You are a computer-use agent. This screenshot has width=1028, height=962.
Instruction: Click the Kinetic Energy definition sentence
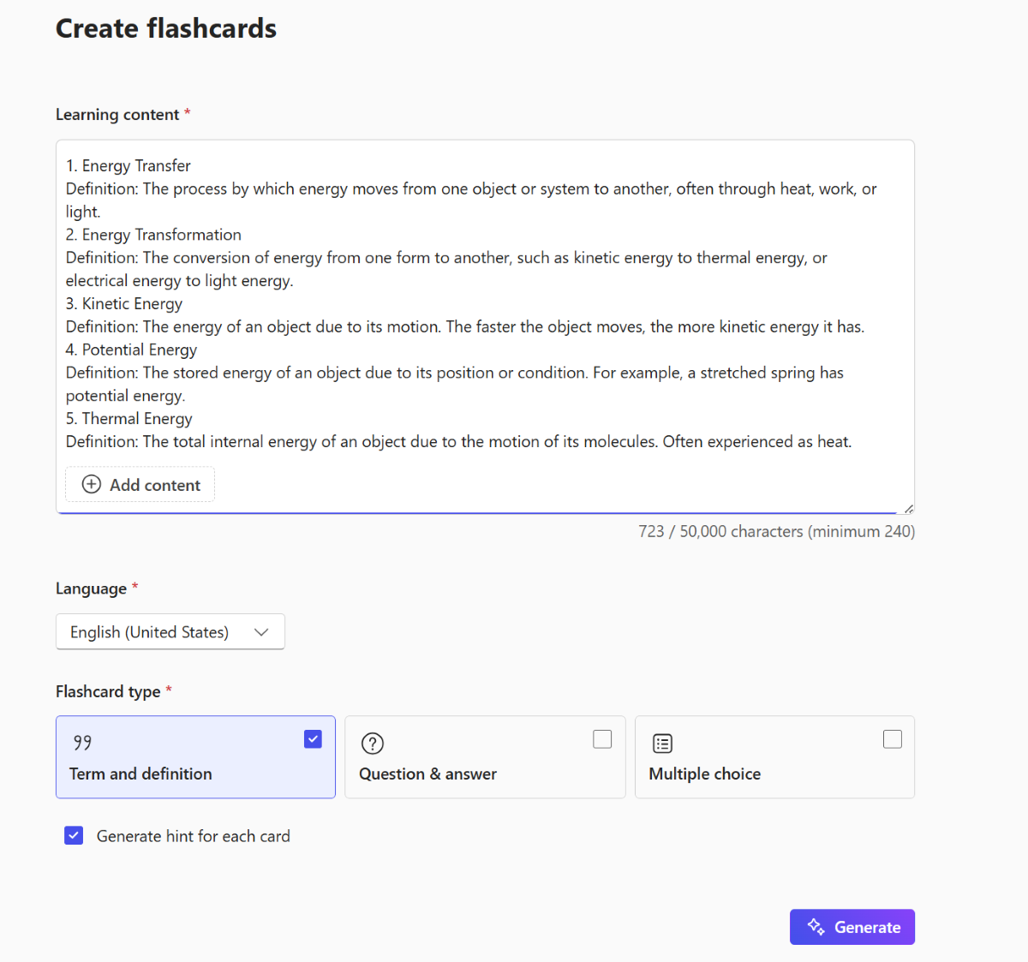click(x=465, y=326)
